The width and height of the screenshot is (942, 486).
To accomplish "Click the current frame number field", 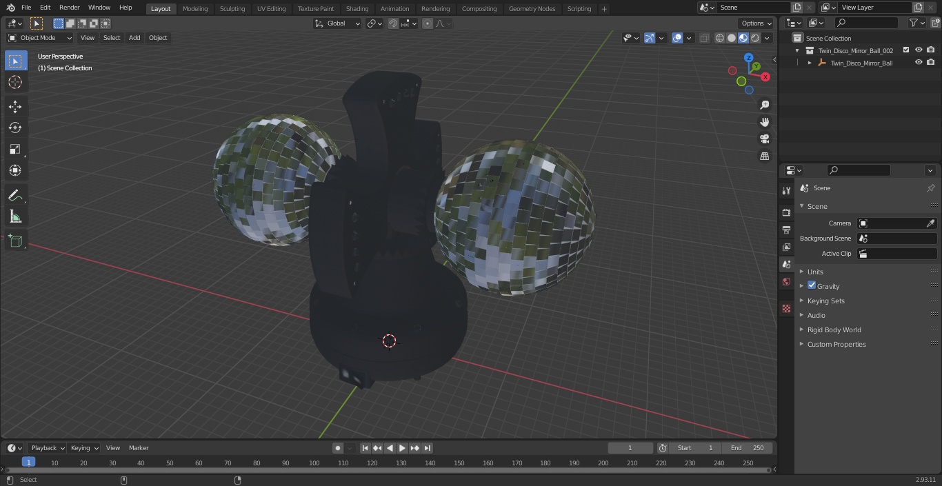I will (630, 448).
